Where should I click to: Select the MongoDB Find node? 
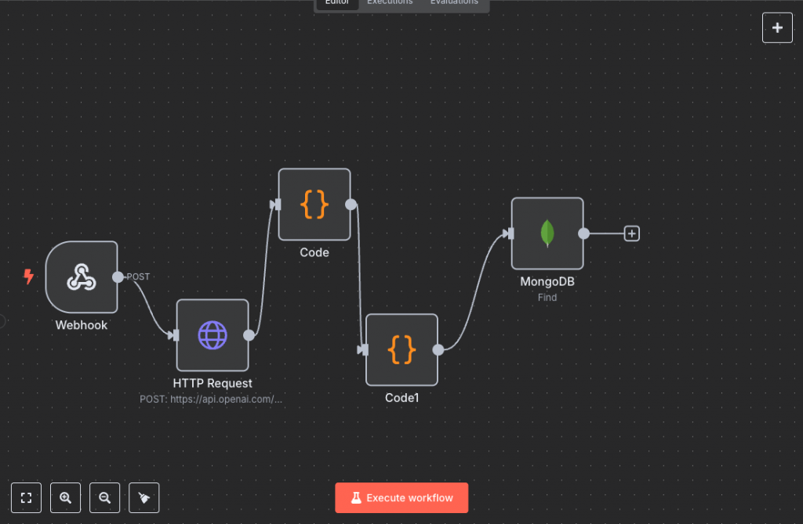pyautogui.click(x=547, y=233)
